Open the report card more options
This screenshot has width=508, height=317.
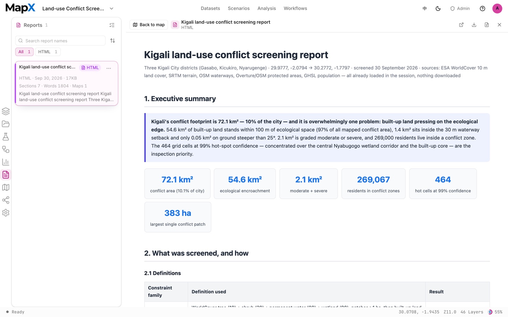(109, 68)
